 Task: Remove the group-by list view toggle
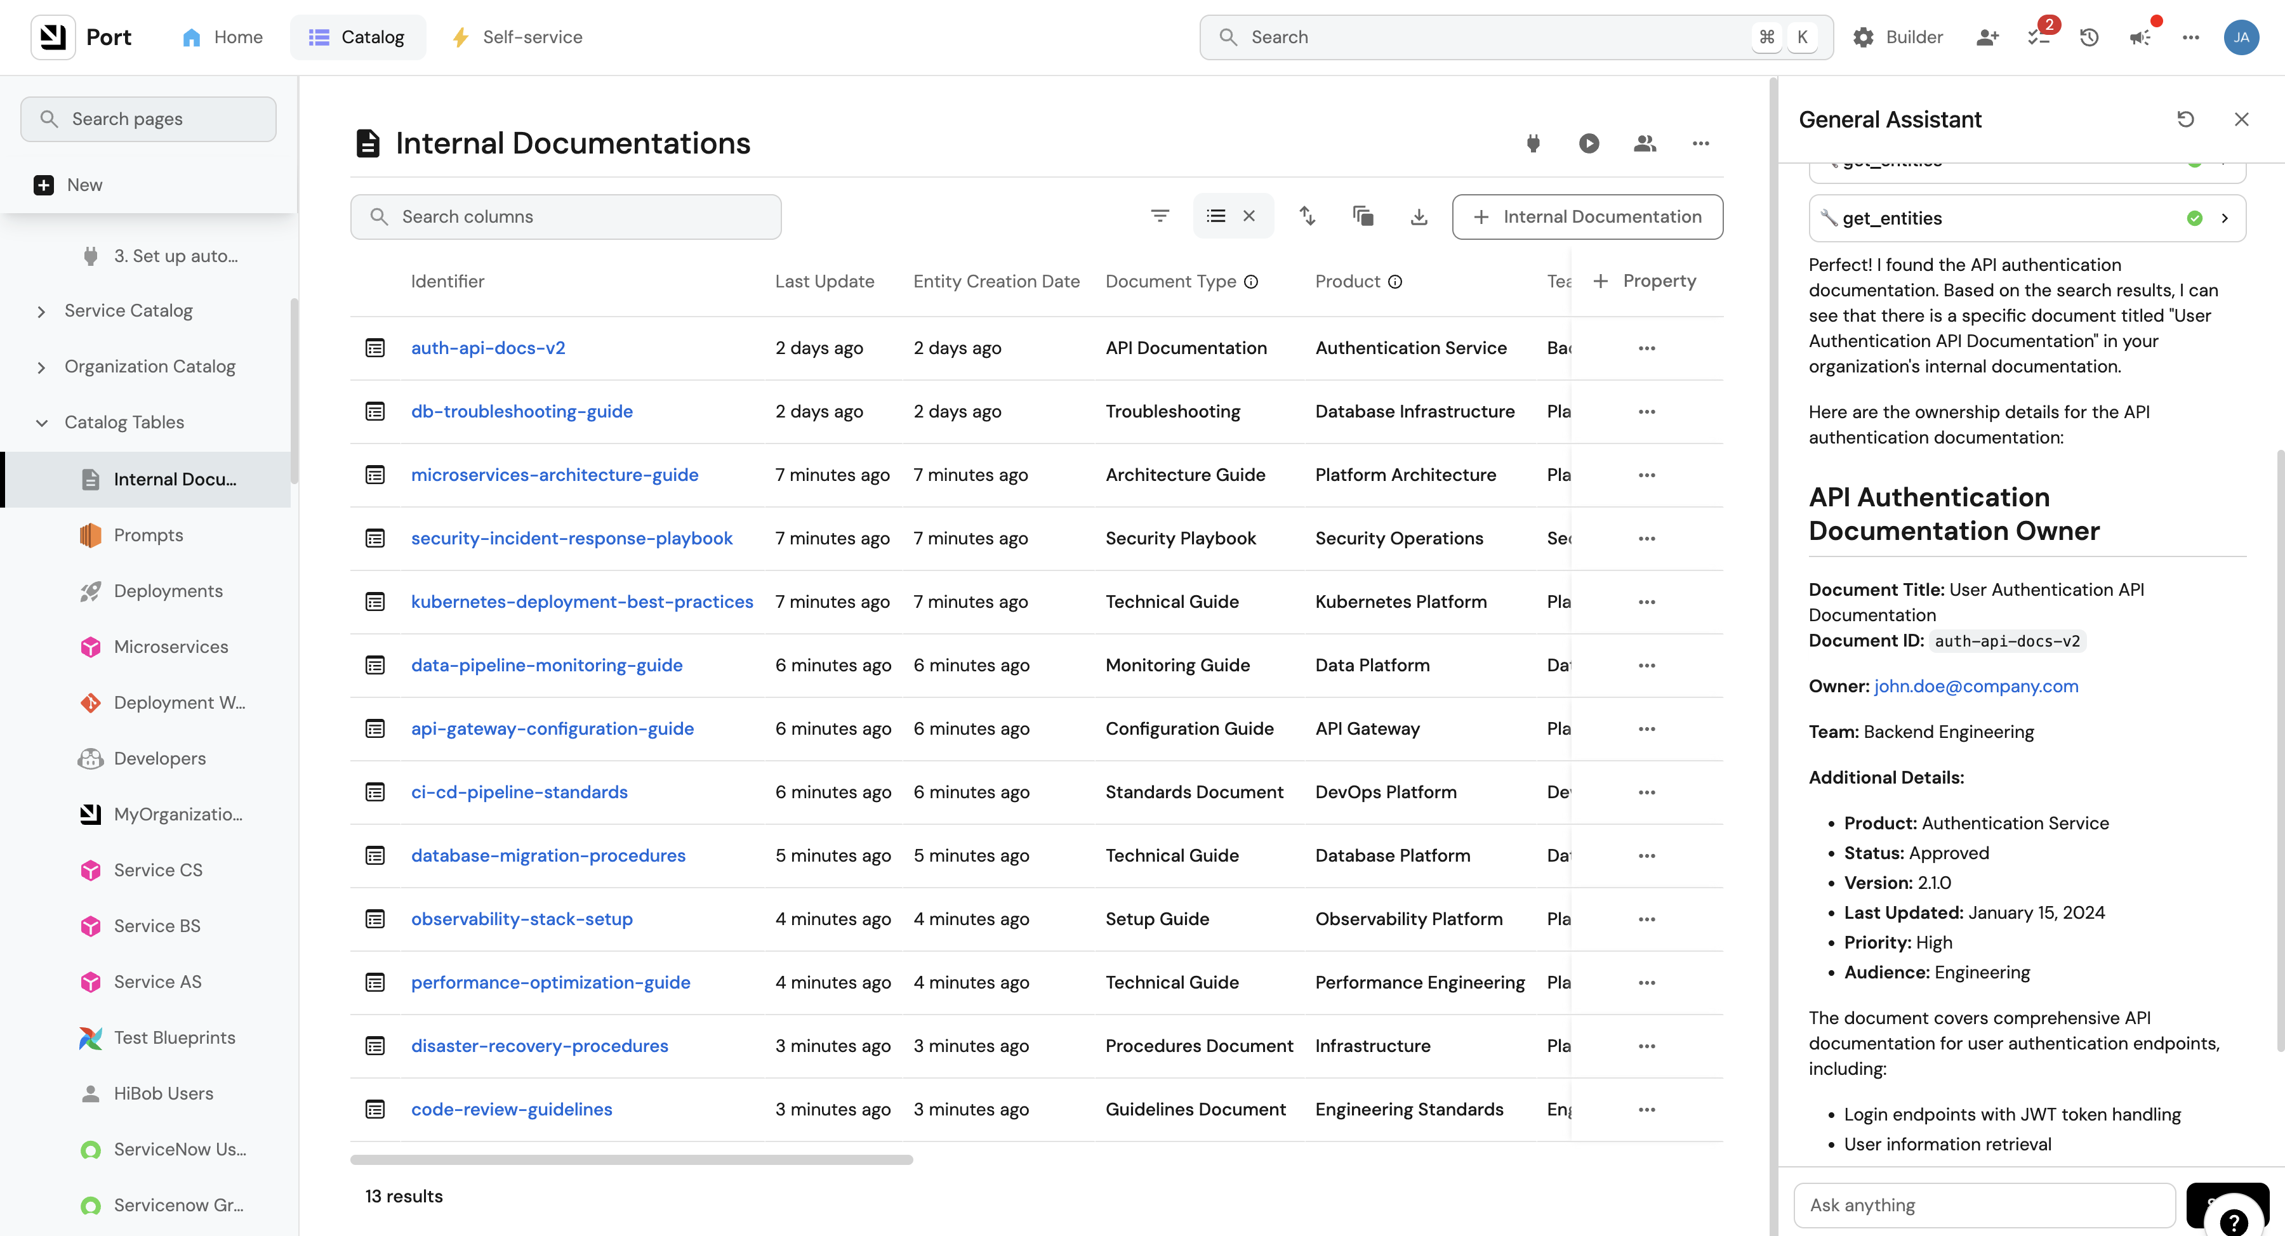1249,216
